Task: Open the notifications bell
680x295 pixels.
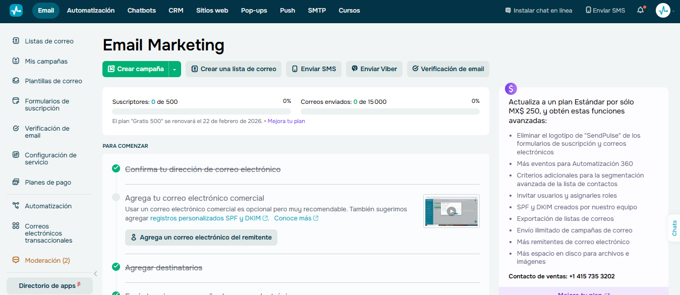Action: (x=640, y=10)
